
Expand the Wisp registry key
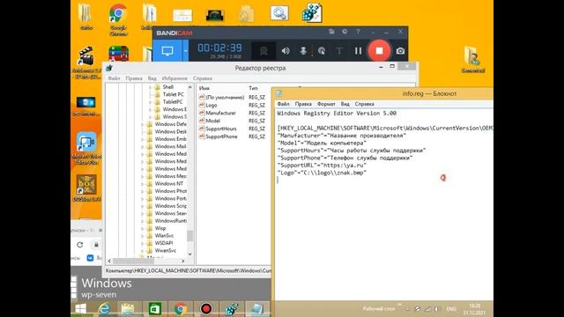[143, 228]
